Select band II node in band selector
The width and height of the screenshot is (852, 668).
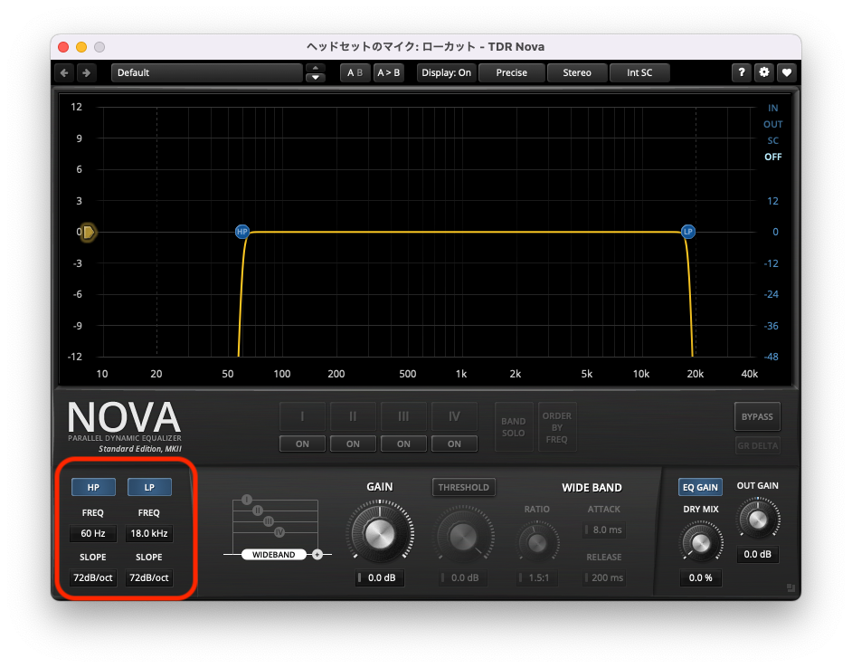pyautogui.click(x=258, y=511)
